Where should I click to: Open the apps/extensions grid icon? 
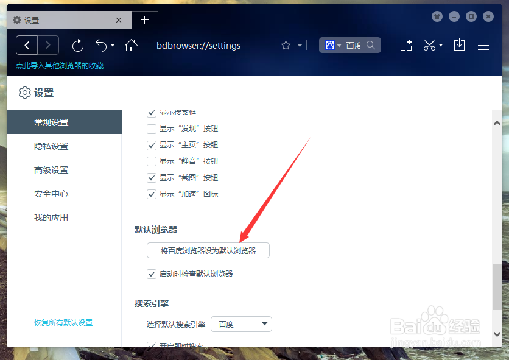[x=405, y=45]
